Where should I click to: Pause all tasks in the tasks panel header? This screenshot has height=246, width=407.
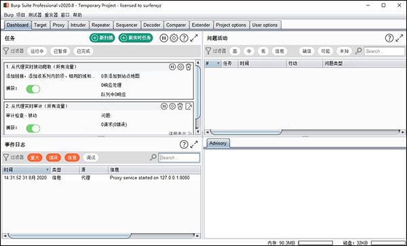coord(163,38)
